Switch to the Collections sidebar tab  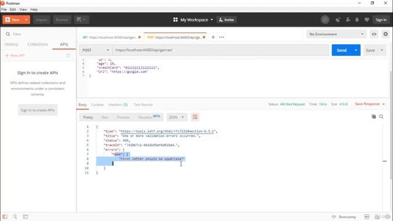[x=37, y=44]
